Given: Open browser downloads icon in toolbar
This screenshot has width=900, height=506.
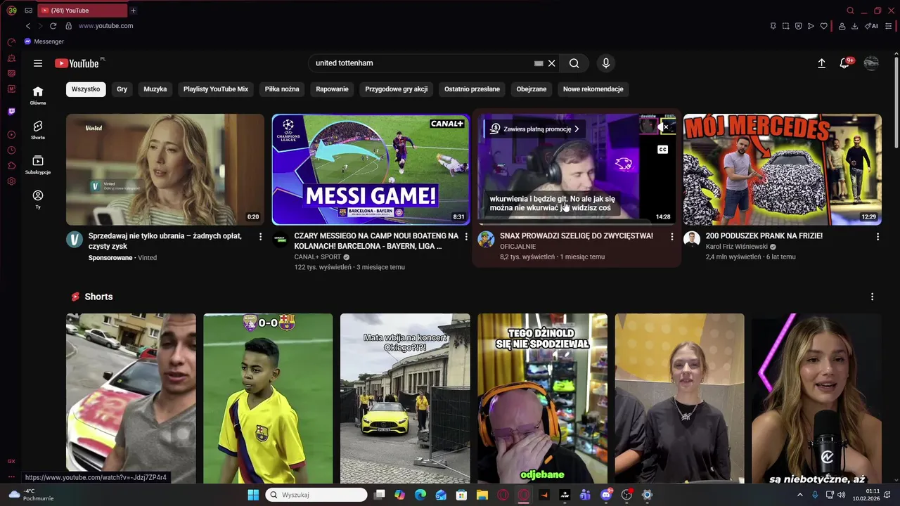Looking at the screenshot, I should [854, 26].
